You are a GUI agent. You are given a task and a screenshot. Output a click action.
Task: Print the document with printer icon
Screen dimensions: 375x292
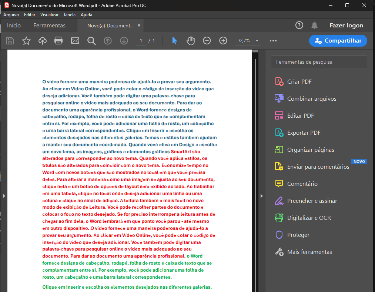pos(58,41)
